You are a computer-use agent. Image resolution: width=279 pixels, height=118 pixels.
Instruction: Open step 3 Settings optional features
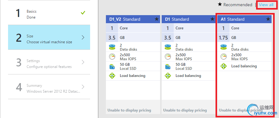tap(49, 62)
